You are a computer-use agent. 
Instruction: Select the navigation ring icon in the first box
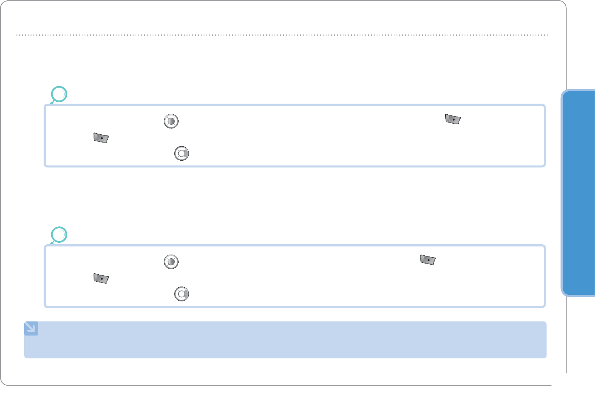[x=182, y=154]
